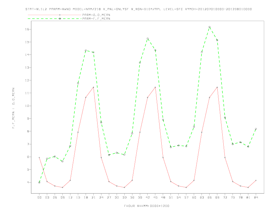
Task: Click the green circle marker at hour 00
Action: [39, 182]
